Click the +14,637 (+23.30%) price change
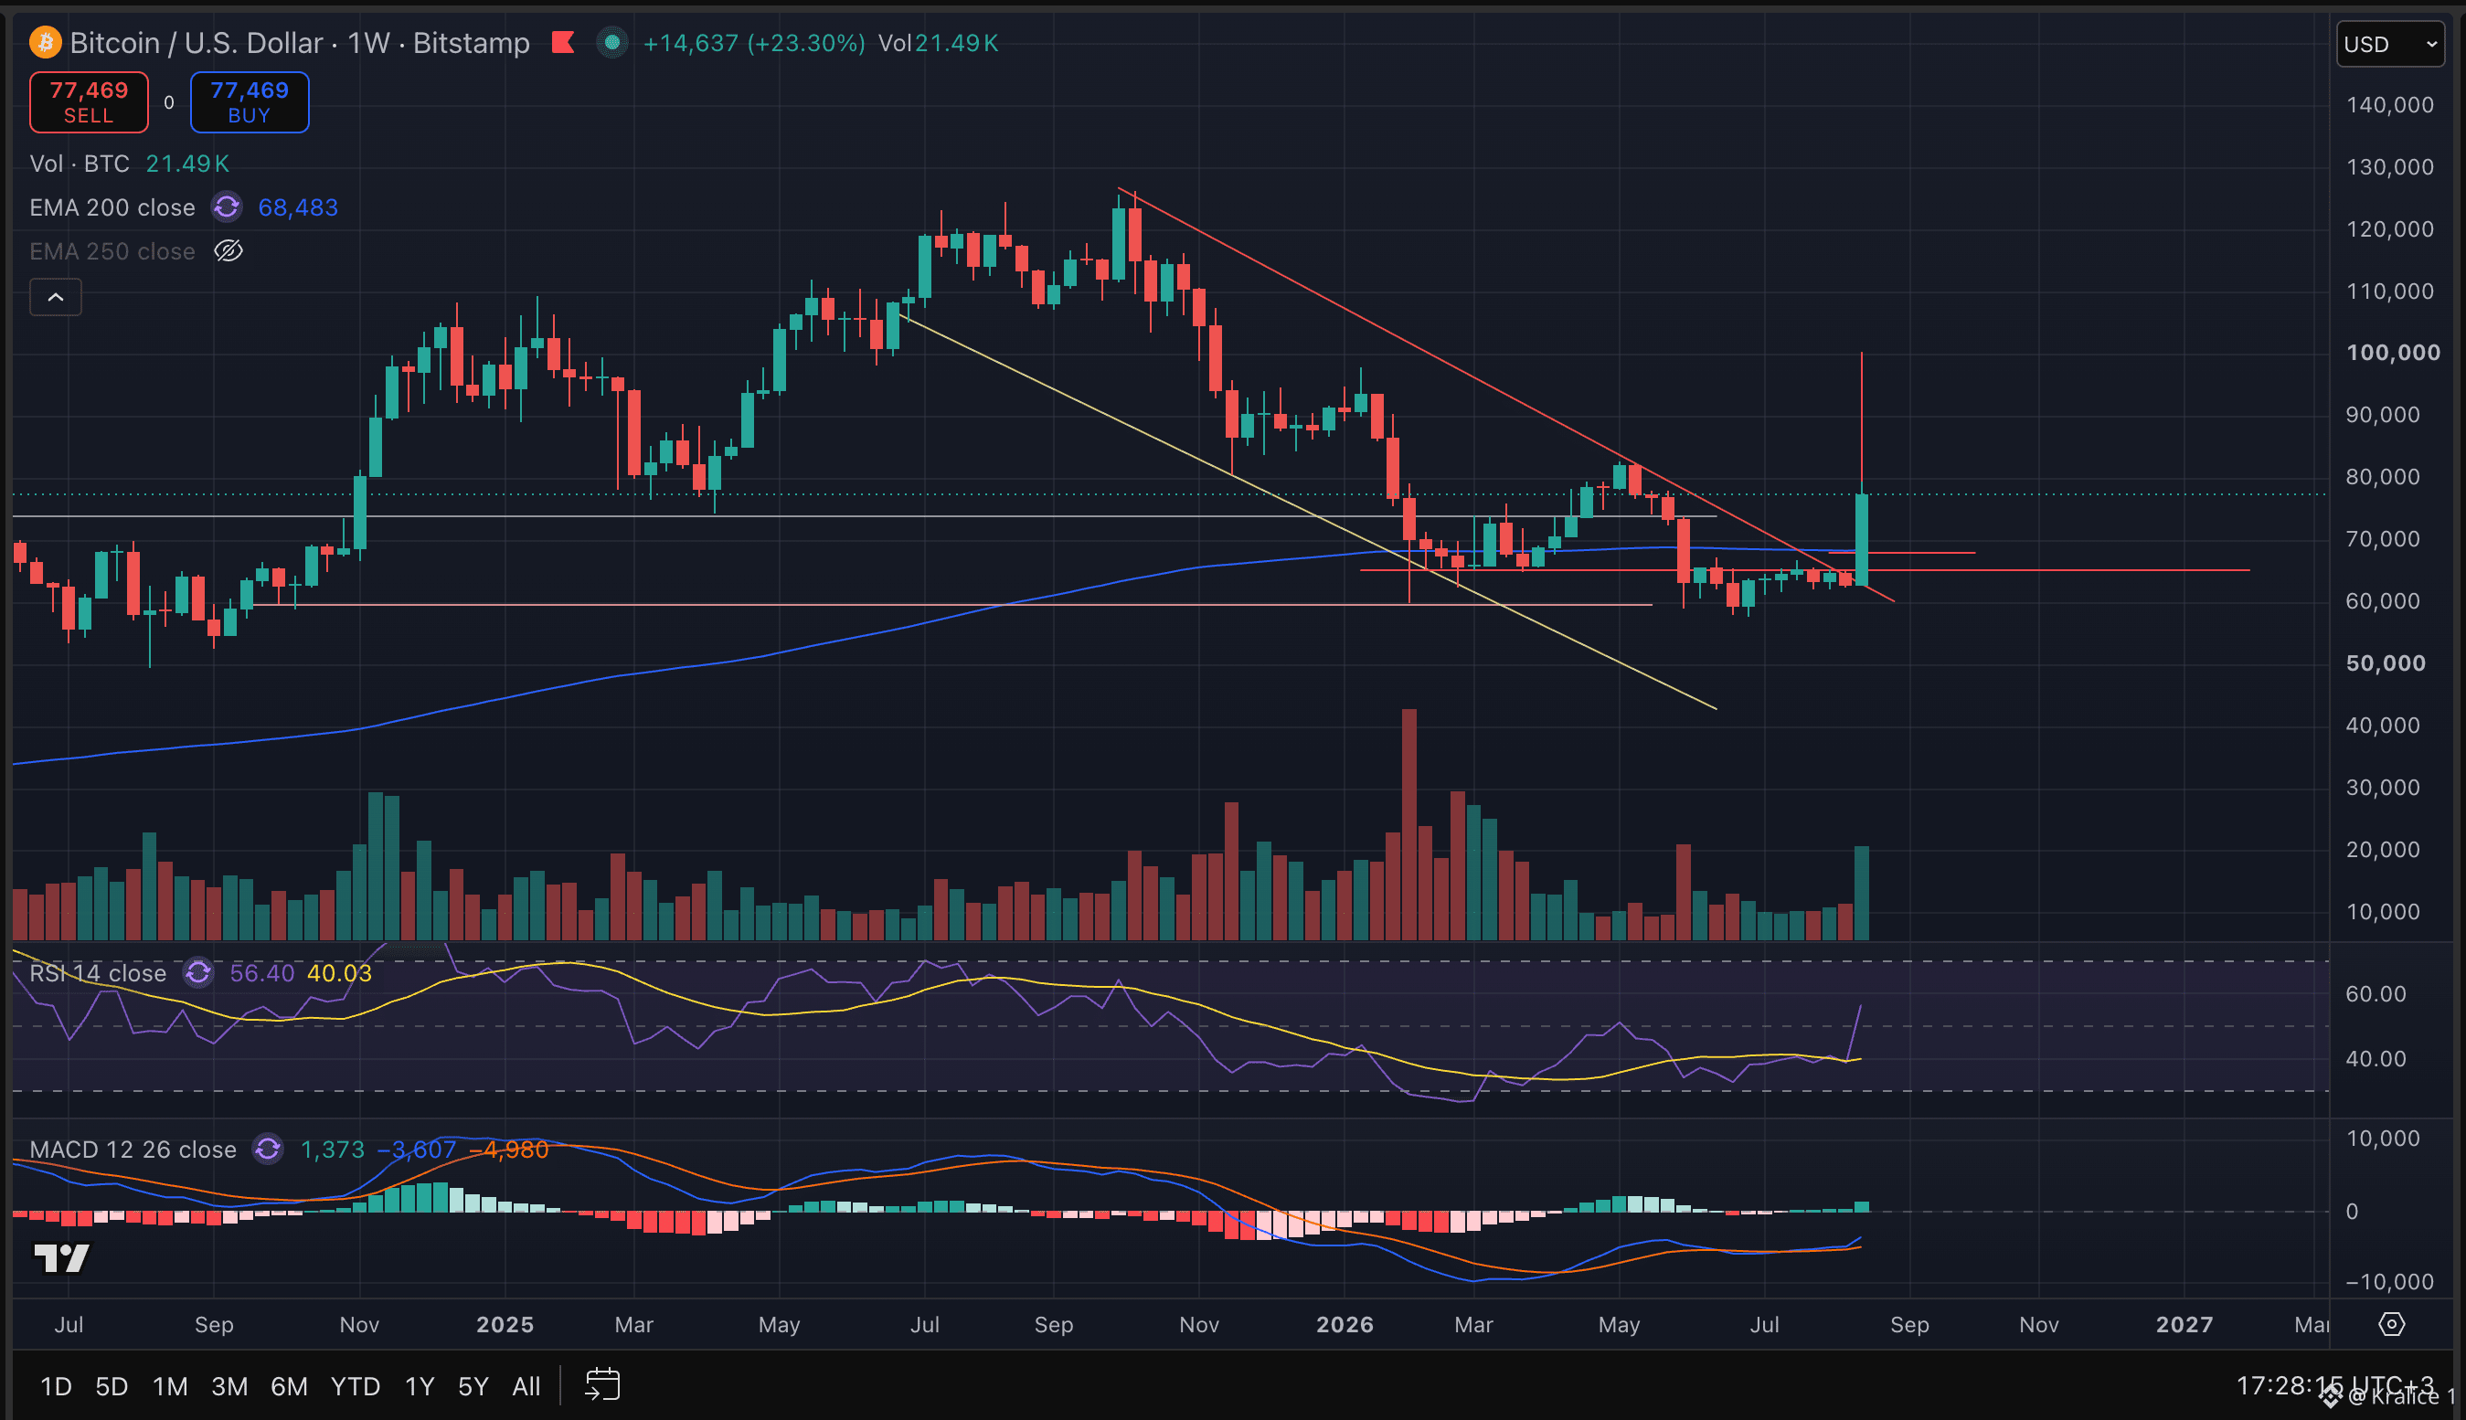This screenshot has height=1420, width=2466. [754, 43]
